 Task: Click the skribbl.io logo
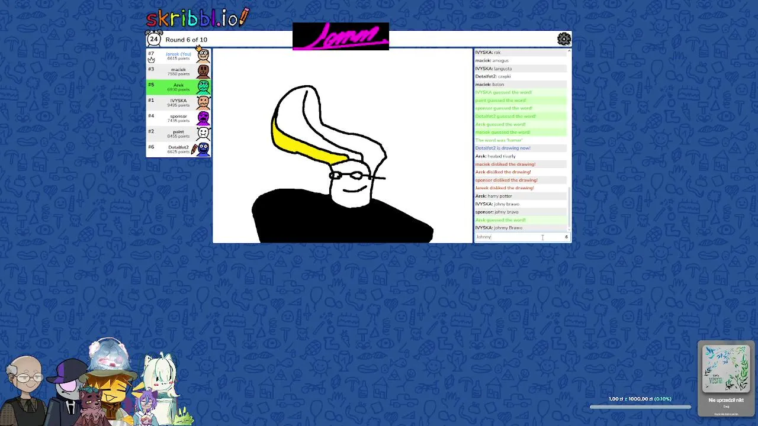tap(198, 17)
